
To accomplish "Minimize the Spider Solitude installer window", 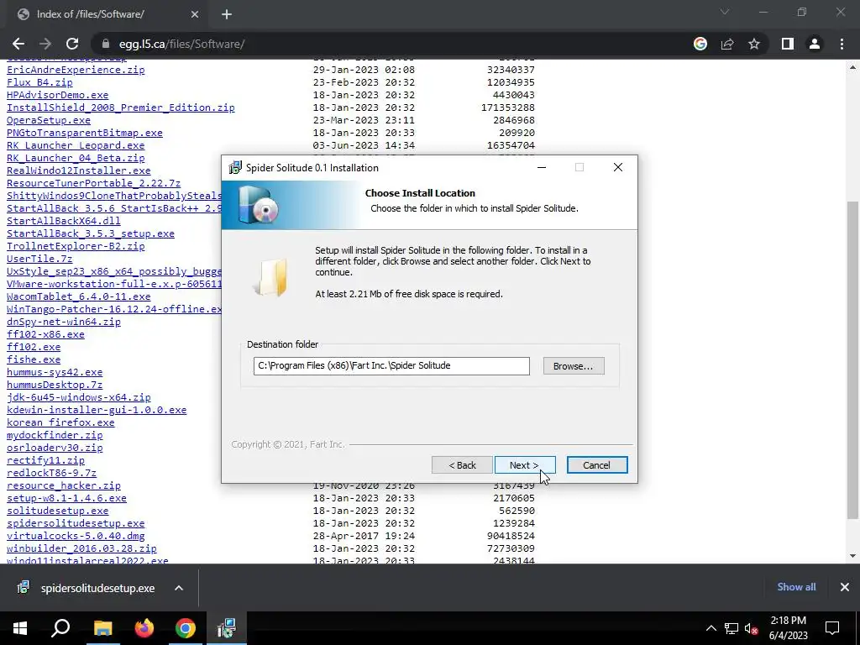I will point(542,167).
